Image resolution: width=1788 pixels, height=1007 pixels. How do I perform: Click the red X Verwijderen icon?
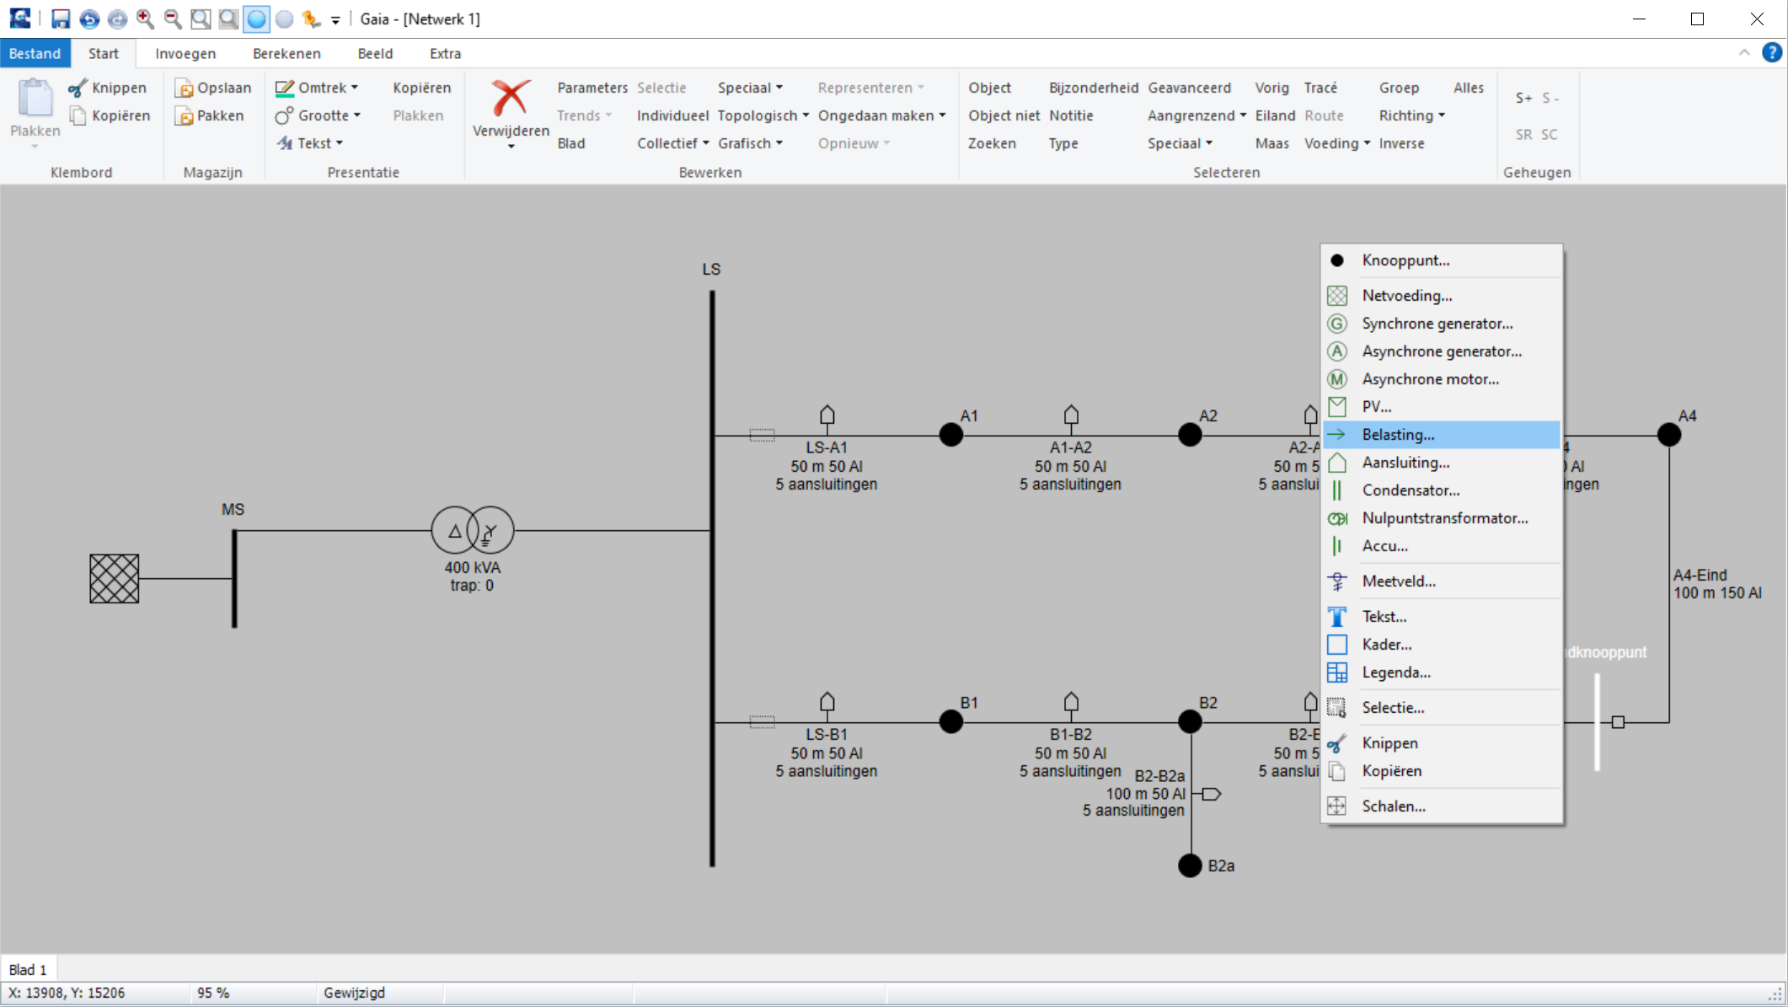[511, 99]
